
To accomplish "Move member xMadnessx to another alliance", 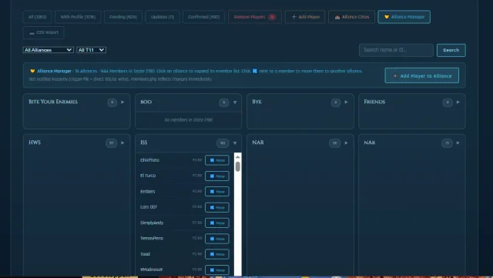I will tap(217, 270).
